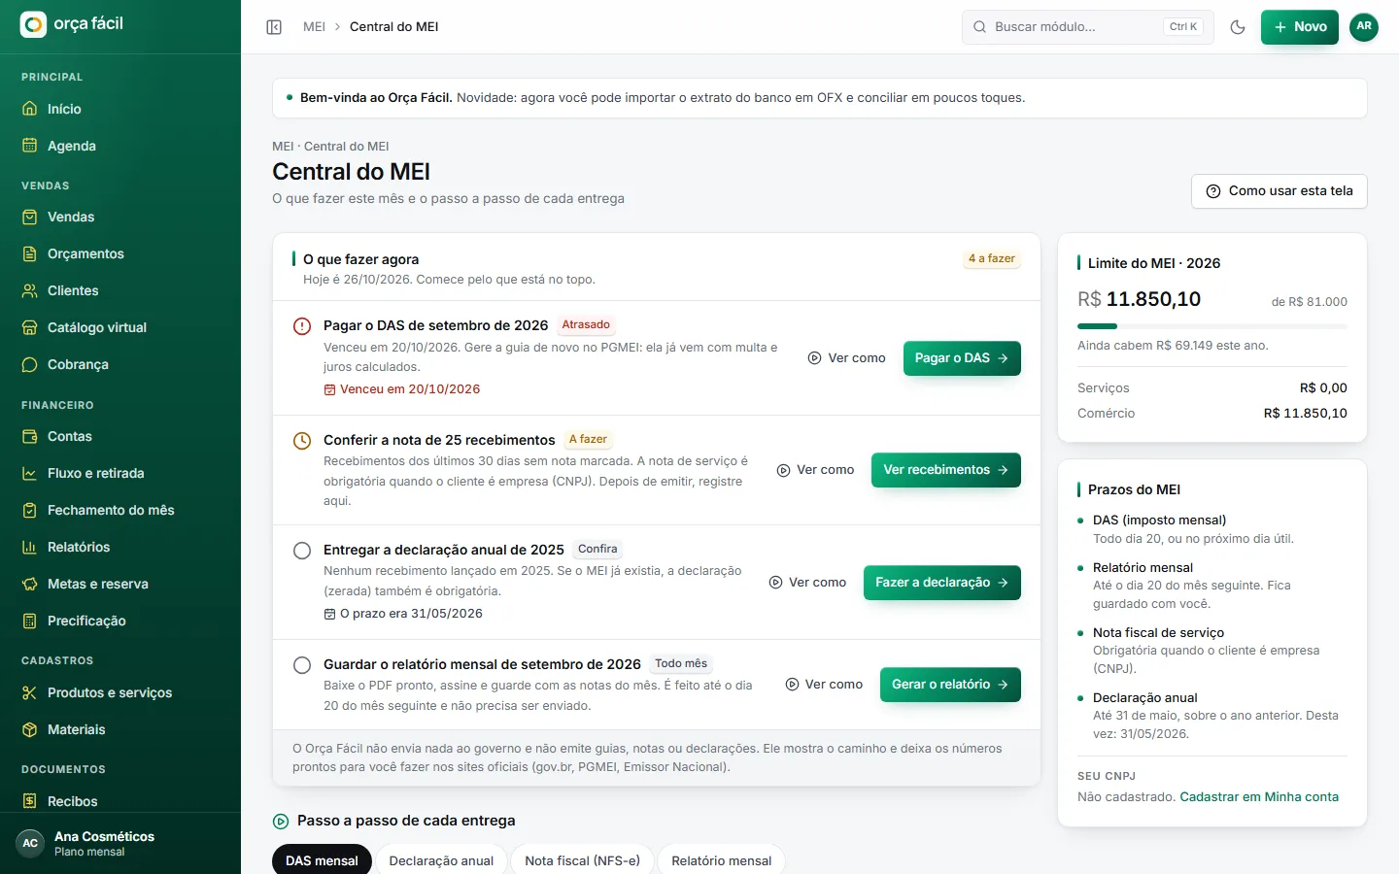The height and width of the screenshot is (874, 1399).
Task: Click Ver como for Pagar o DAS
Action: point(847,358)
